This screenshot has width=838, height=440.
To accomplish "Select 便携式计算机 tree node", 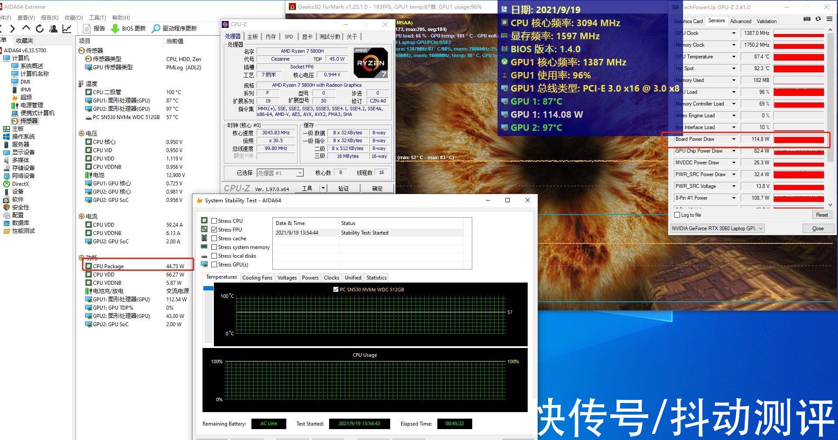I will (33, 113).
